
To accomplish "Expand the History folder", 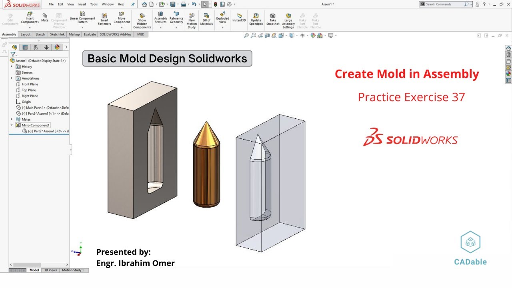I will coord(12,66).
